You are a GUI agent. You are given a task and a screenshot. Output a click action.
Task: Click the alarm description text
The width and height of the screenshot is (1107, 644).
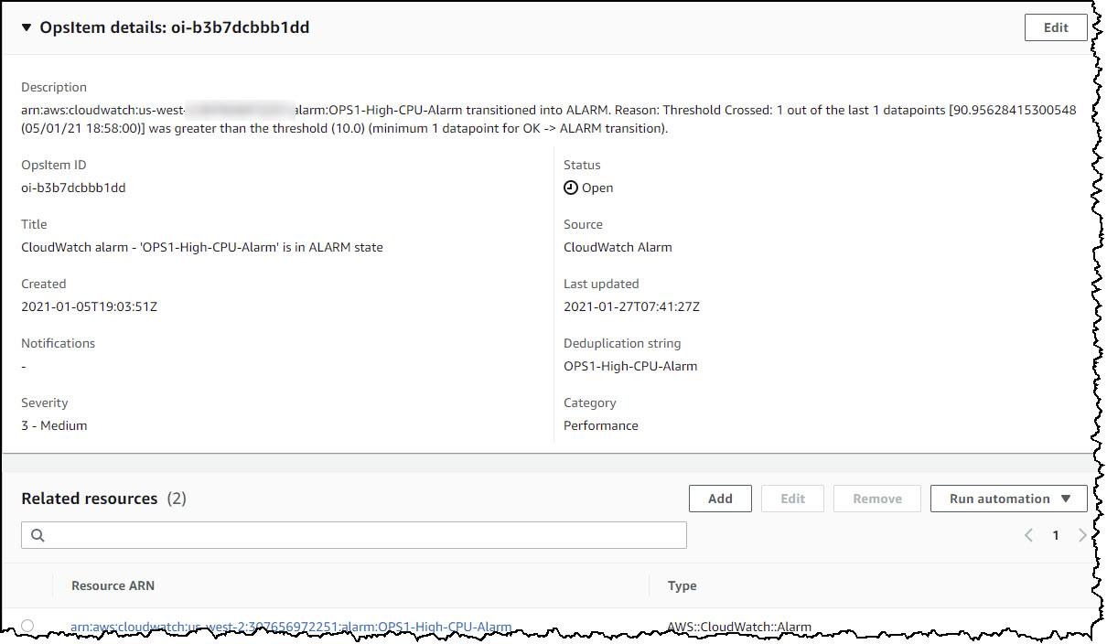tap(549, 119)
